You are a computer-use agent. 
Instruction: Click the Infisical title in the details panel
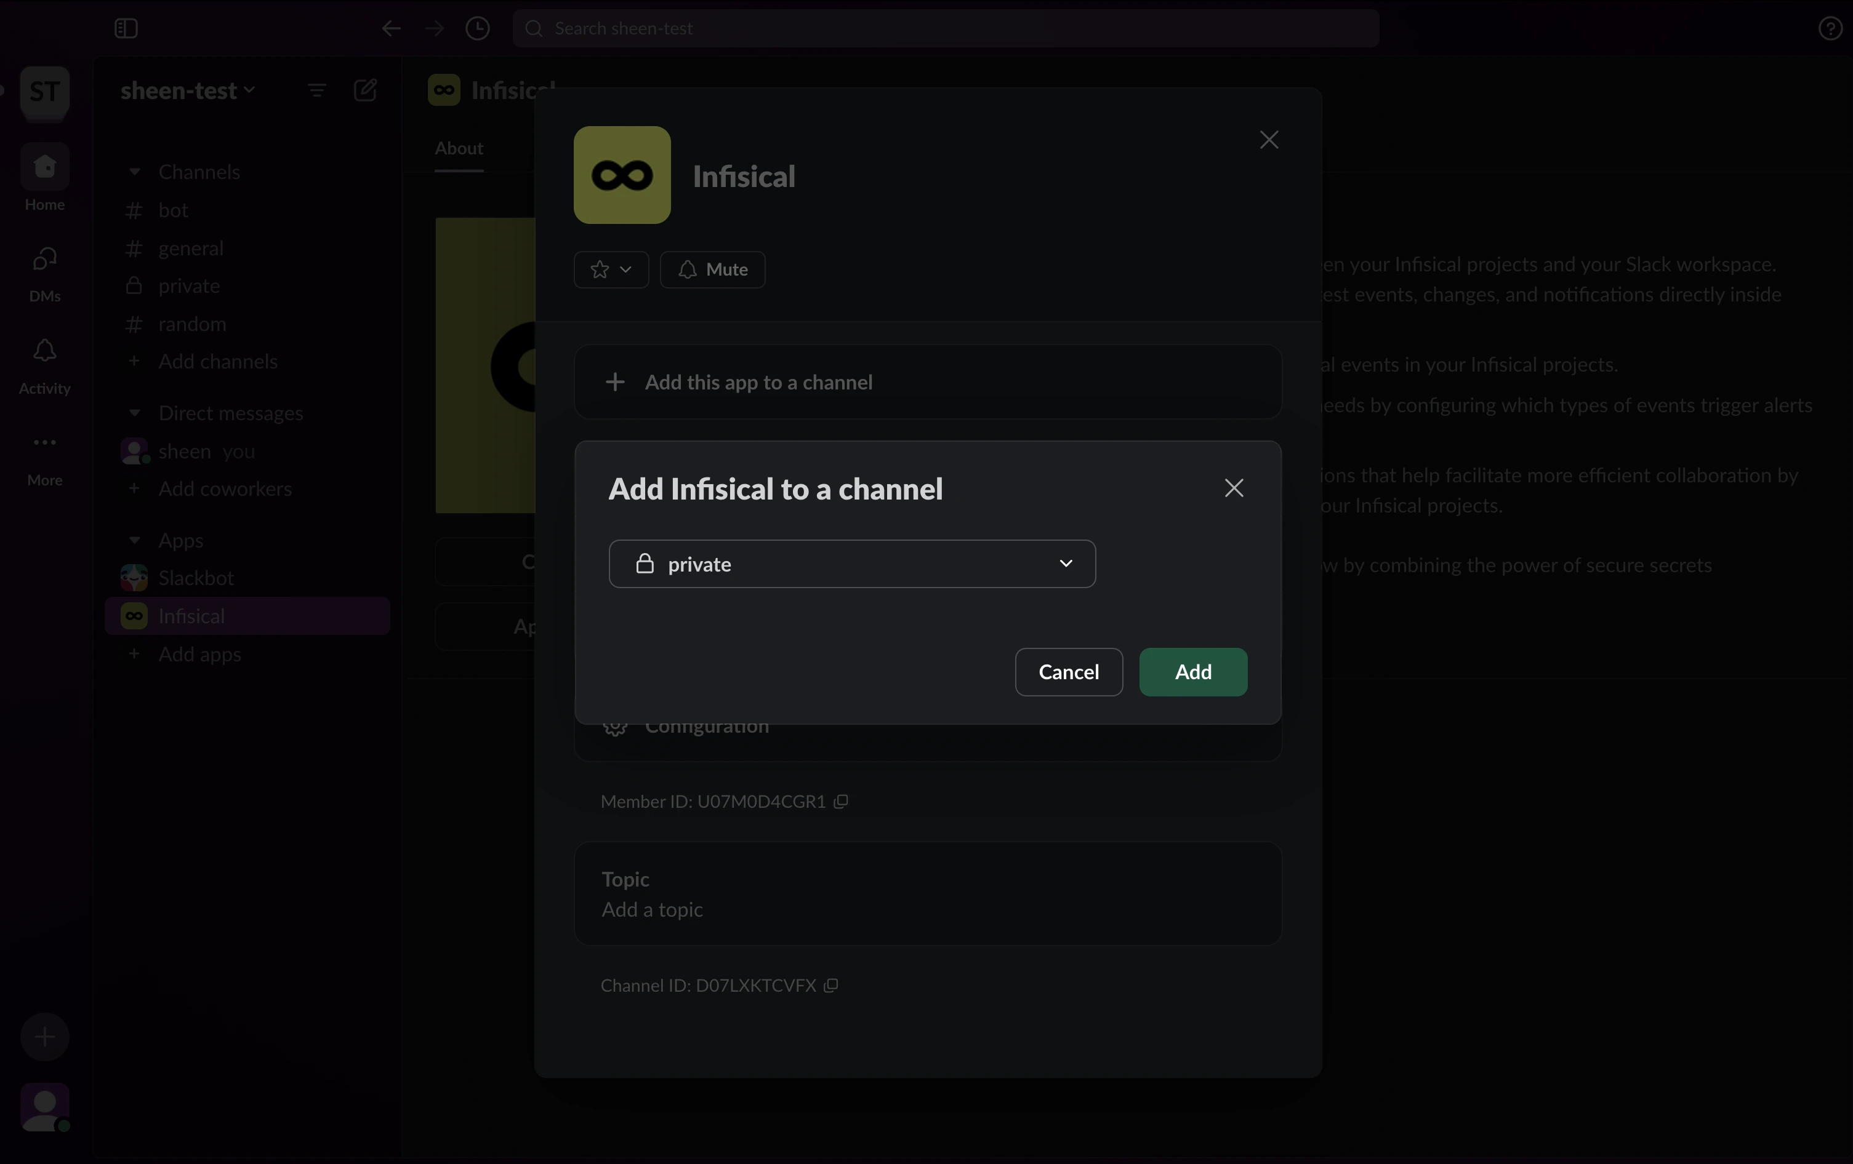click(x=744, y=177)
